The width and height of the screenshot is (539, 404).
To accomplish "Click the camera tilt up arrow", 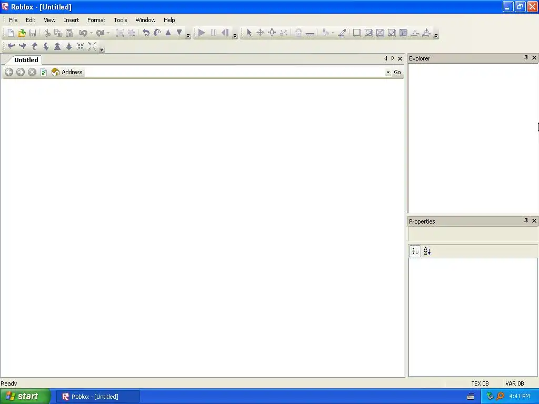I will [x=34, y=46].
